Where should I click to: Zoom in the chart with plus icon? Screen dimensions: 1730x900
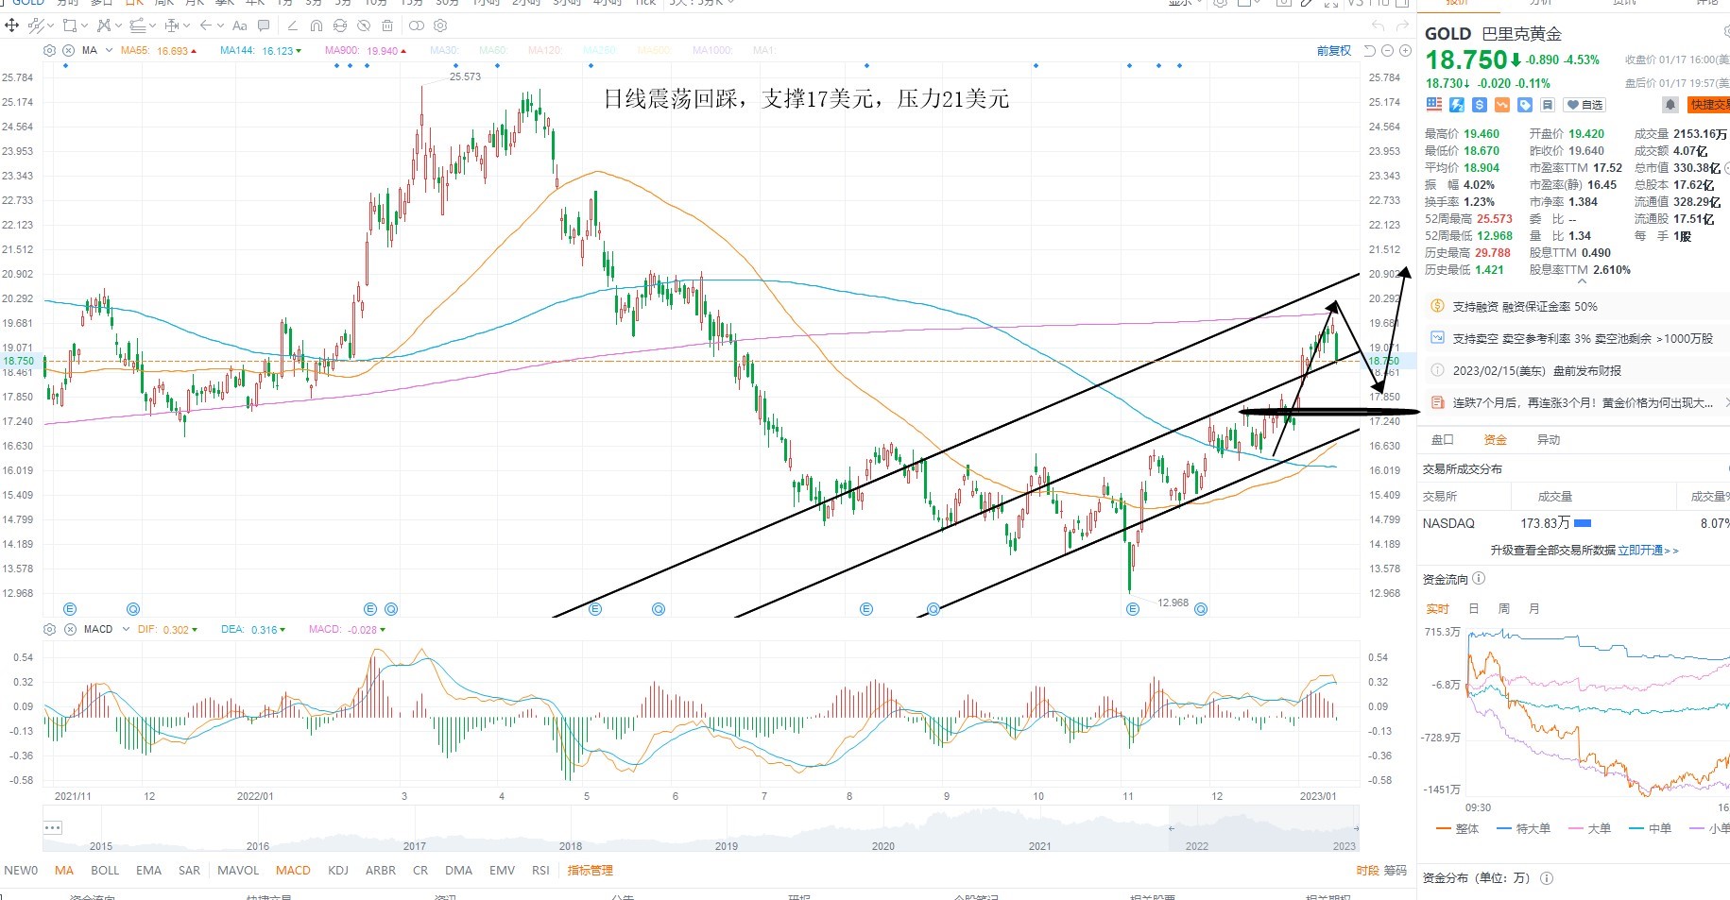1405,51
